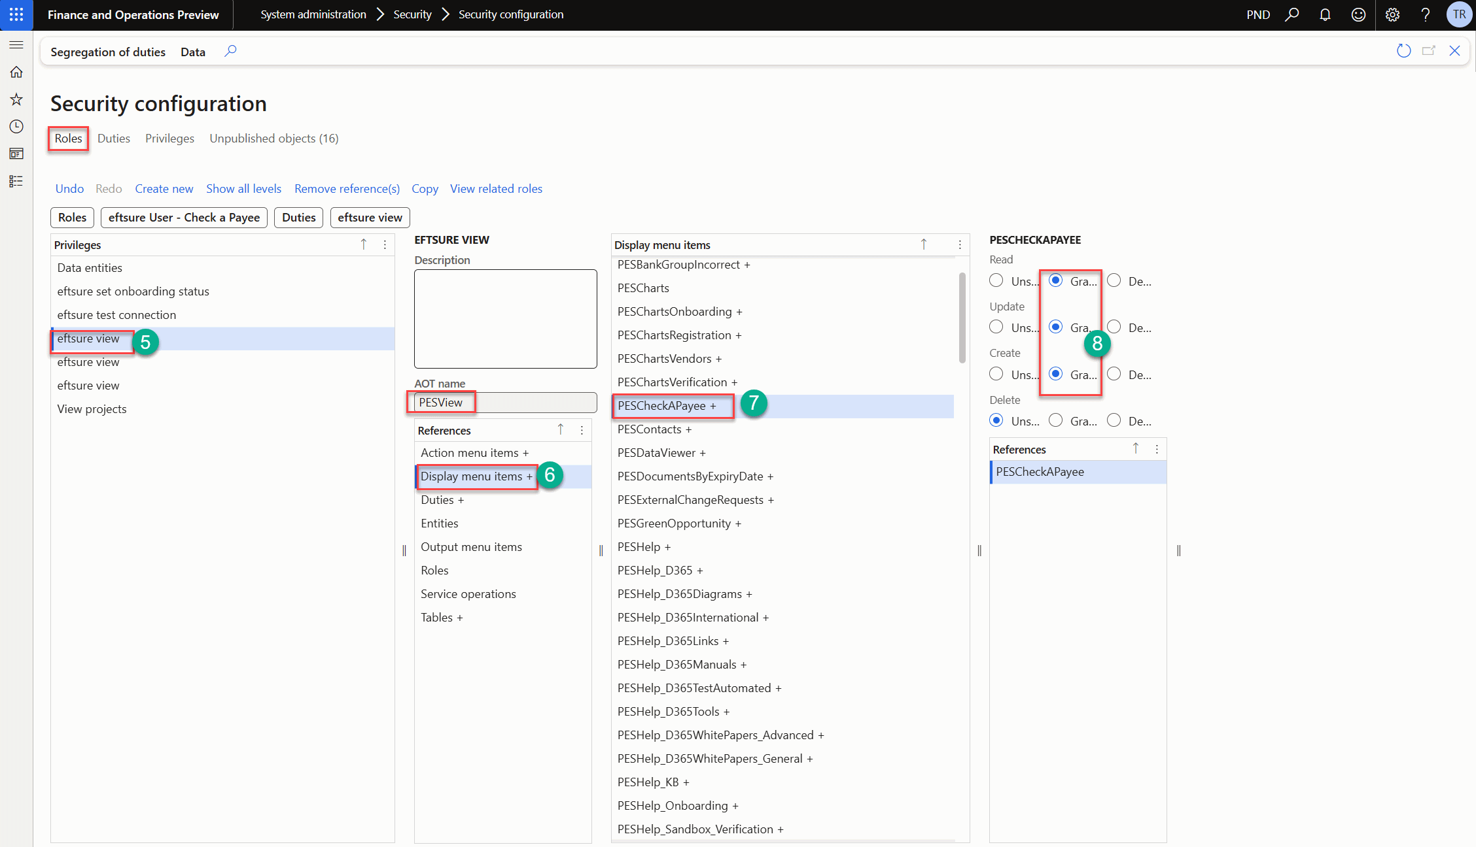Click the AOT name field PESView
The height and width of the screenshot is (847, 1476).
point(506,403)
